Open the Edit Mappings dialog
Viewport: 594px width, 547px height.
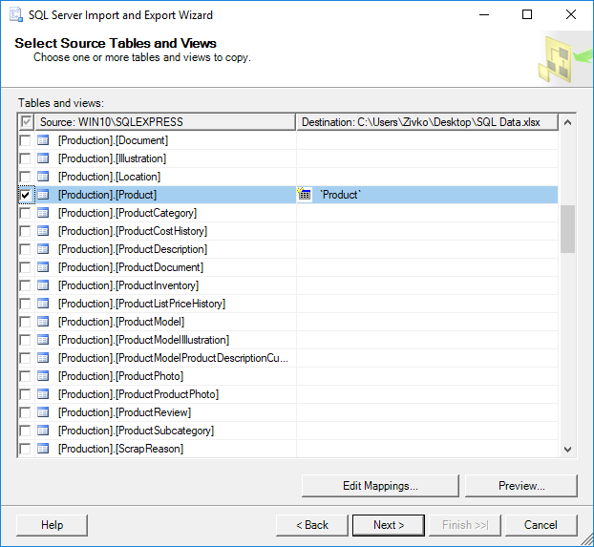380,486
